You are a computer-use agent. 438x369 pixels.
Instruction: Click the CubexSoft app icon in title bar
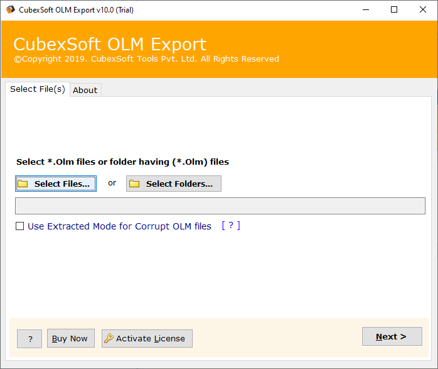9,10
